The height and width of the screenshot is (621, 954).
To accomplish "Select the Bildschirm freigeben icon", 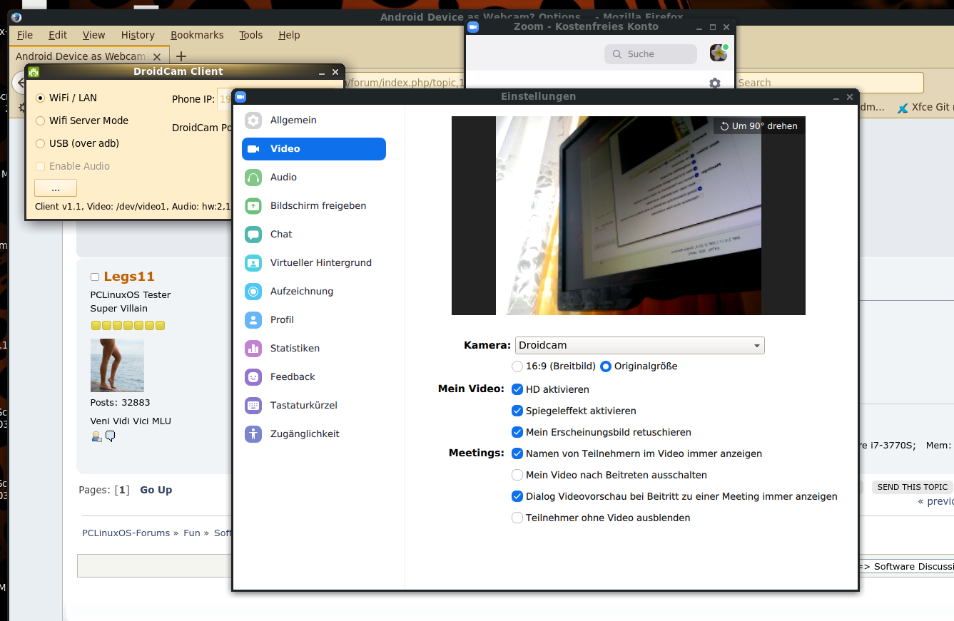I will (x=253, y=206).
